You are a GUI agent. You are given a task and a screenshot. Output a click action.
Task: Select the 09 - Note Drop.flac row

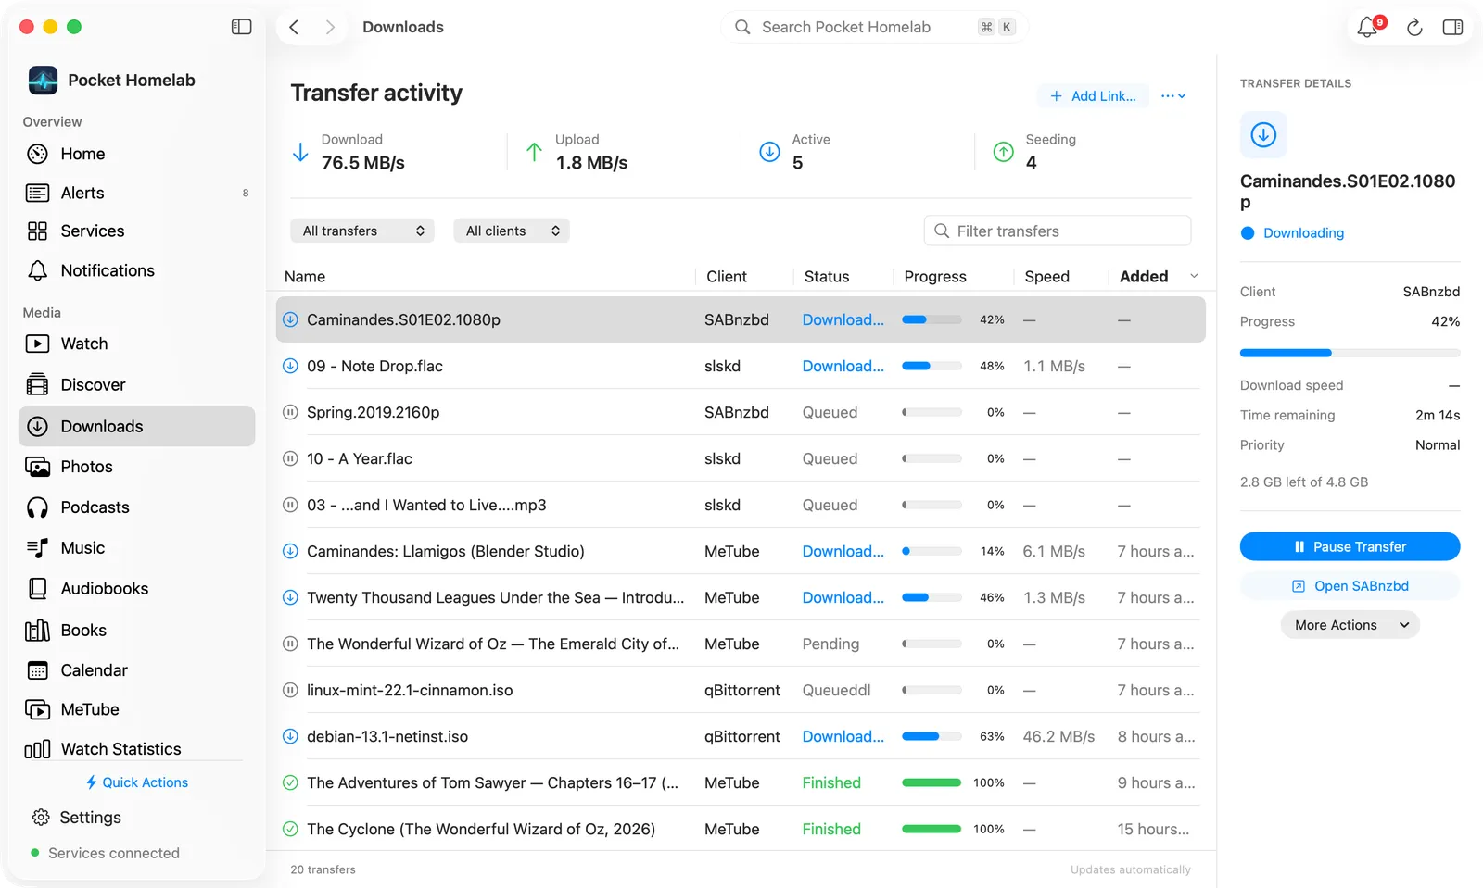pos(741,366)
